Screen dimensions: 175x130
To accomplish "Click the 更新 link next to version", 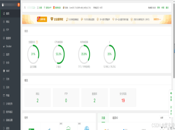I will click(159, 8).
